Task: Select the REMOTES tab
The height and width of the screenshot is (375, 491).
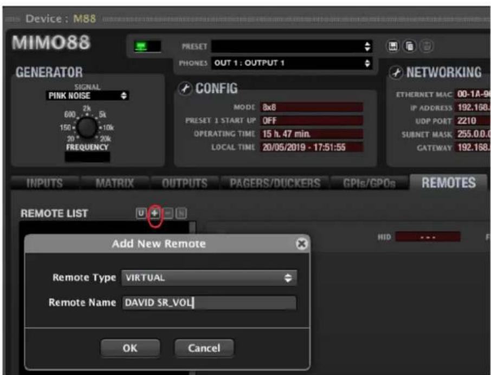Action: coord(448,183)
